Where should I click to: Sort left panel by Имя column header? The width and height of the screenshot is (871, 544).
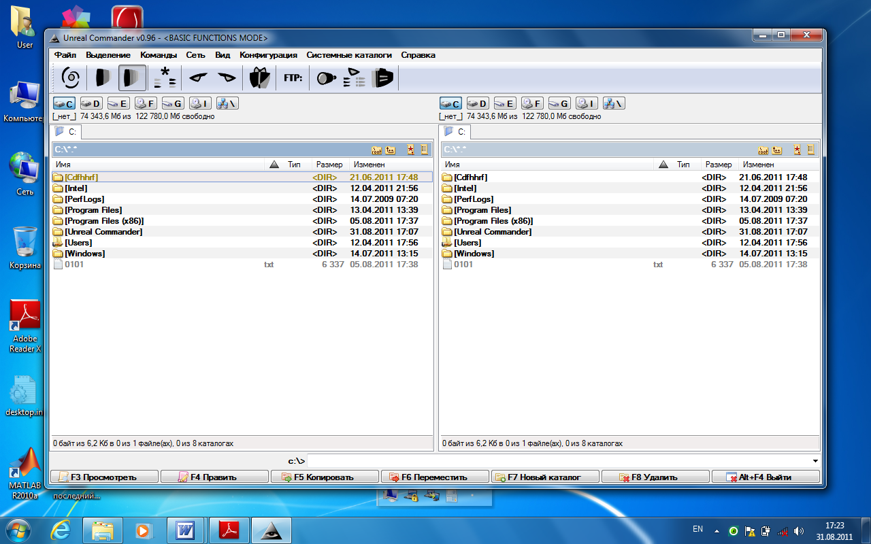158,165
